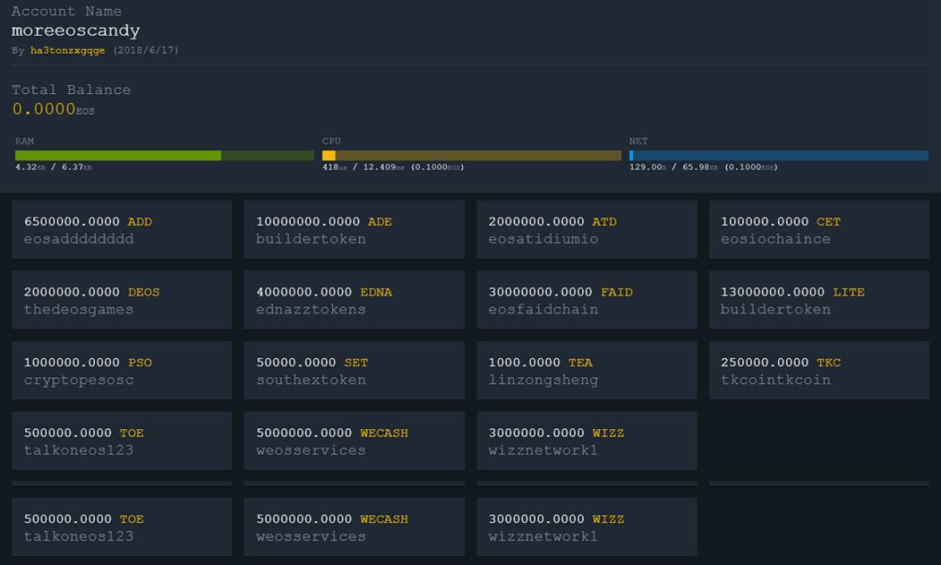Click the 13000000.0000 LITE token amount

[x=793, y=293]
